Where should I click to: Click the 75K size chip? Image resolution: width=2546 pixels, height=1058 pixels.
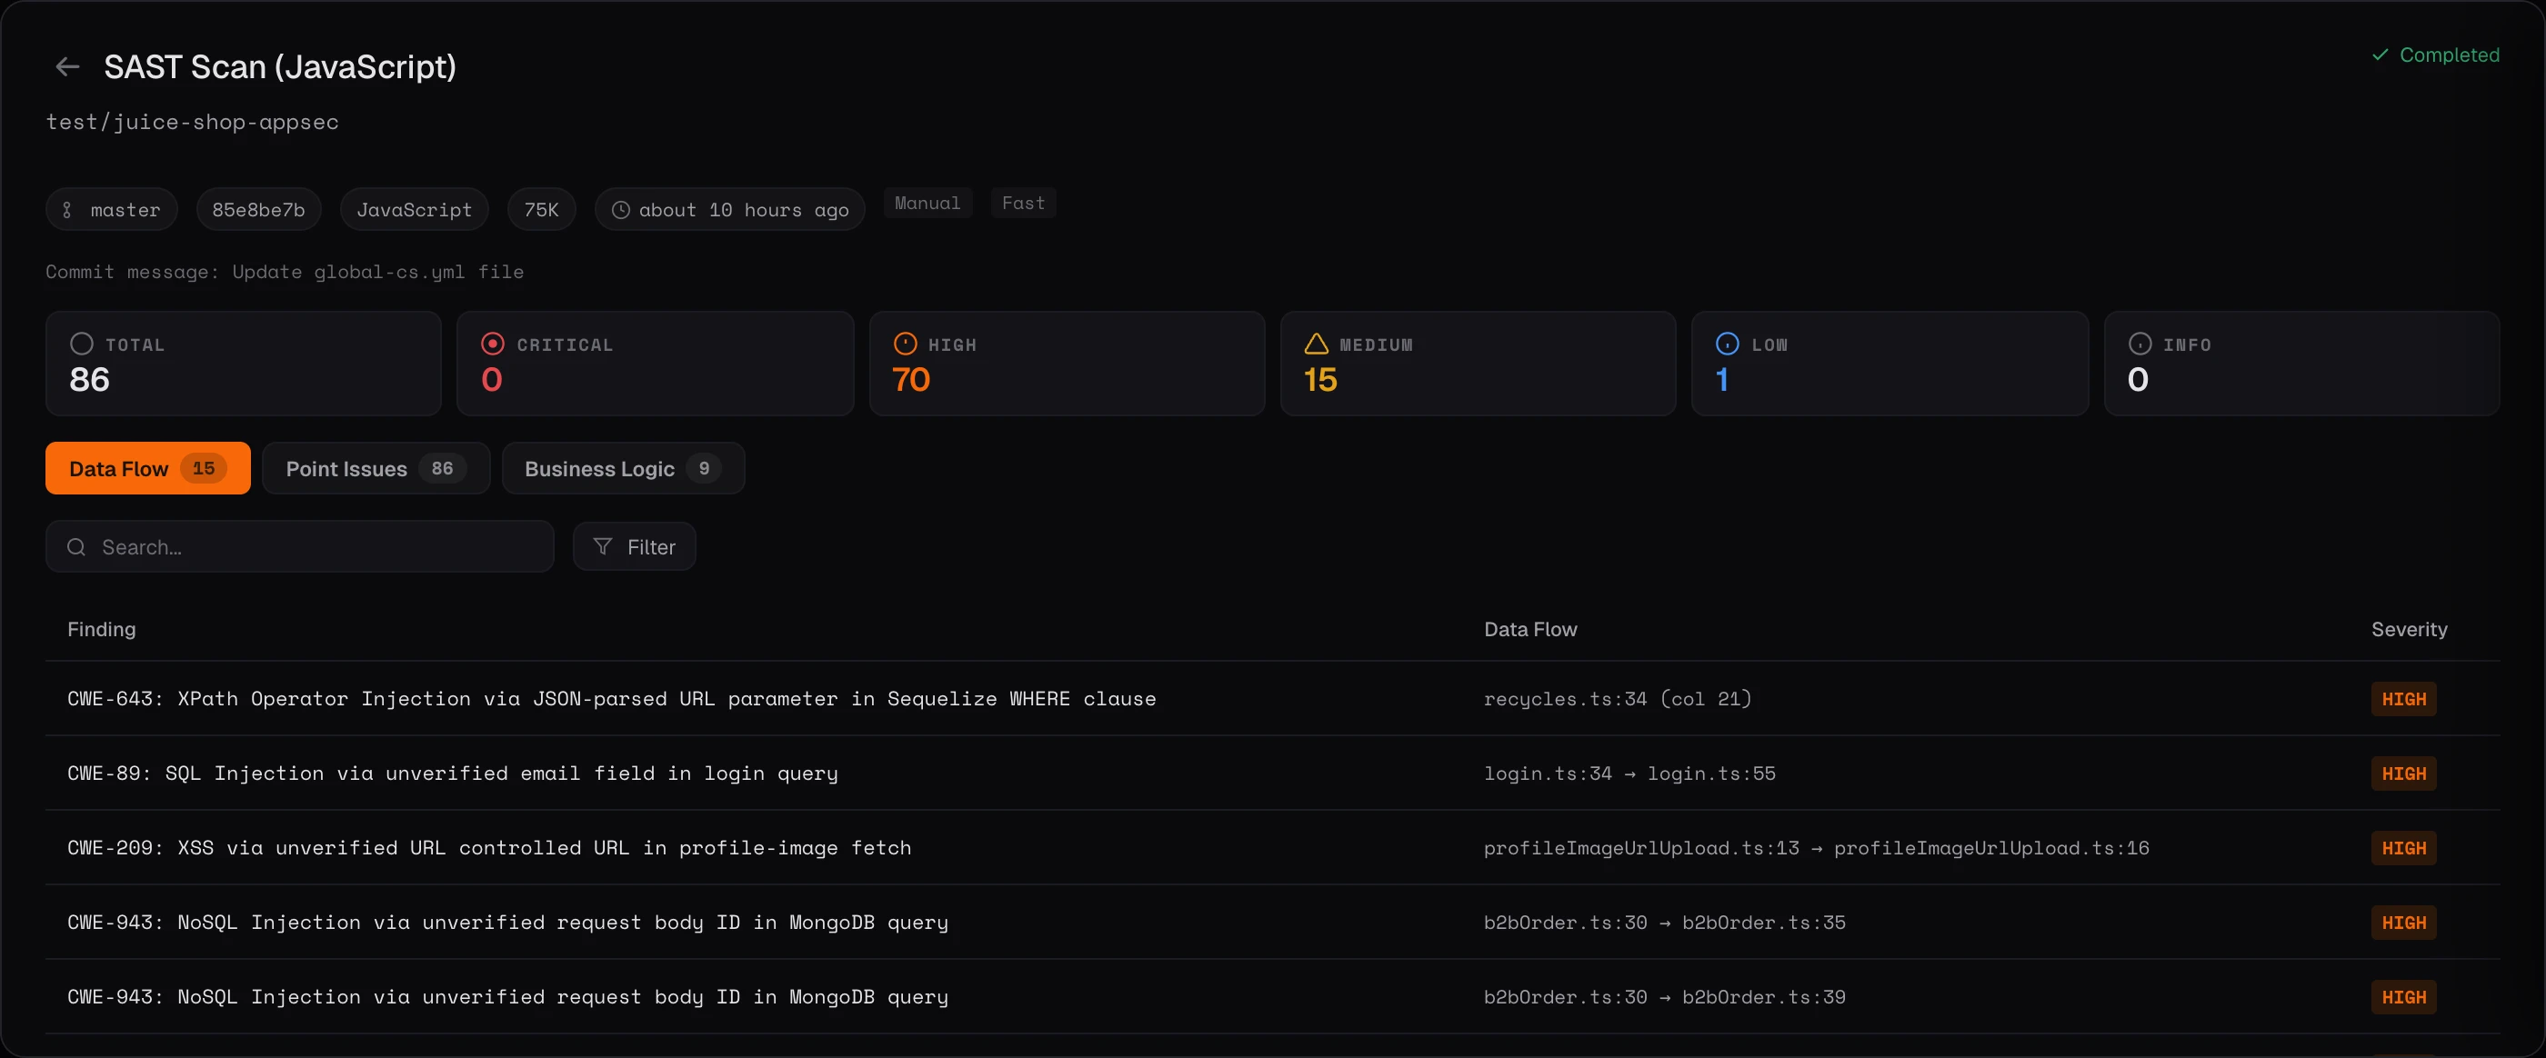pyautogui.click(x=542, y=209)
